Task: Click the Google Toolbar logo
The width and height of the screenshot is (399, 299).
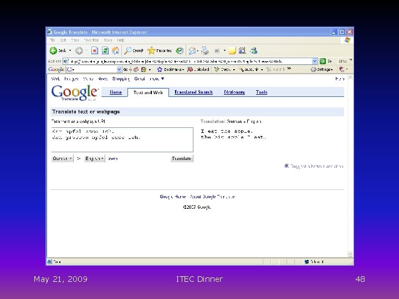Action: pyautogui.click(x=56, y=69)
